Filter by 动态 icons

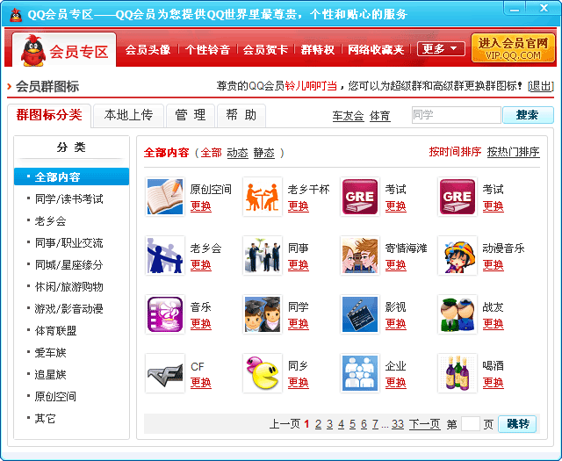click(238, 153)
